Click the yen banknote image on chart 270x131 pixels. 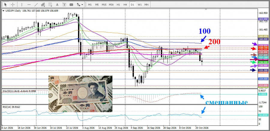coord(80,94)
